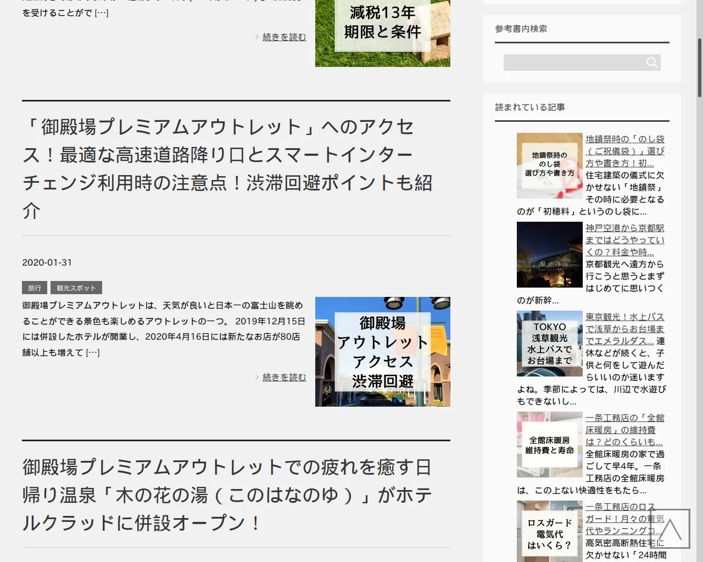Open the 地鎮祭時ののし袋 sidebar thumbnail
Screen dimensions: 703x562
[550, 166]
